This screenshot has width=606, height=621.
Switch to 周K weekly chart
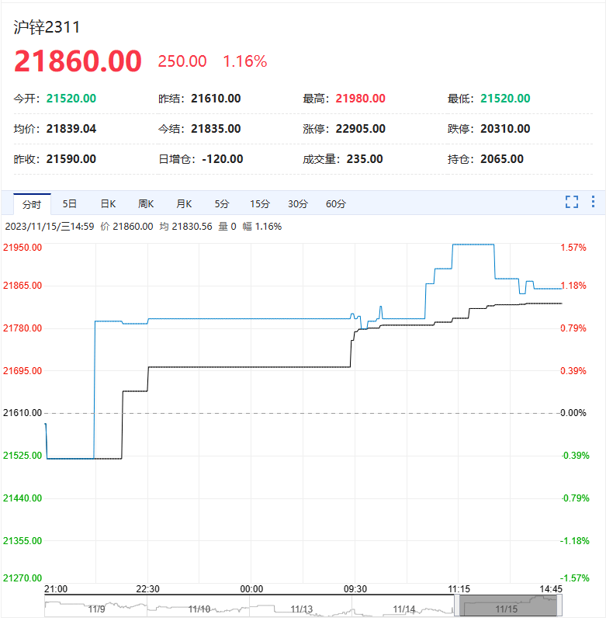146,204
